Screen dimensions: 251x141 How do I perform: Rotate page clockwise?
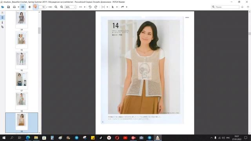click(x=96, y=7)
